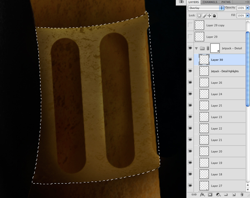Select the Jetpack – Detail Highlights layer name
The height and width of the screenshot is (198, 250).
[x=225, y=71]
